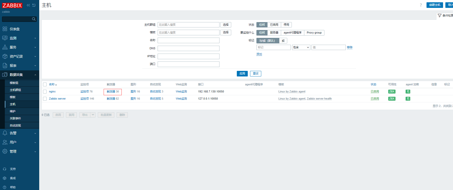
Task: Collapse the sidebar with double-arrow icon
Action: click(x=28, y=5)
